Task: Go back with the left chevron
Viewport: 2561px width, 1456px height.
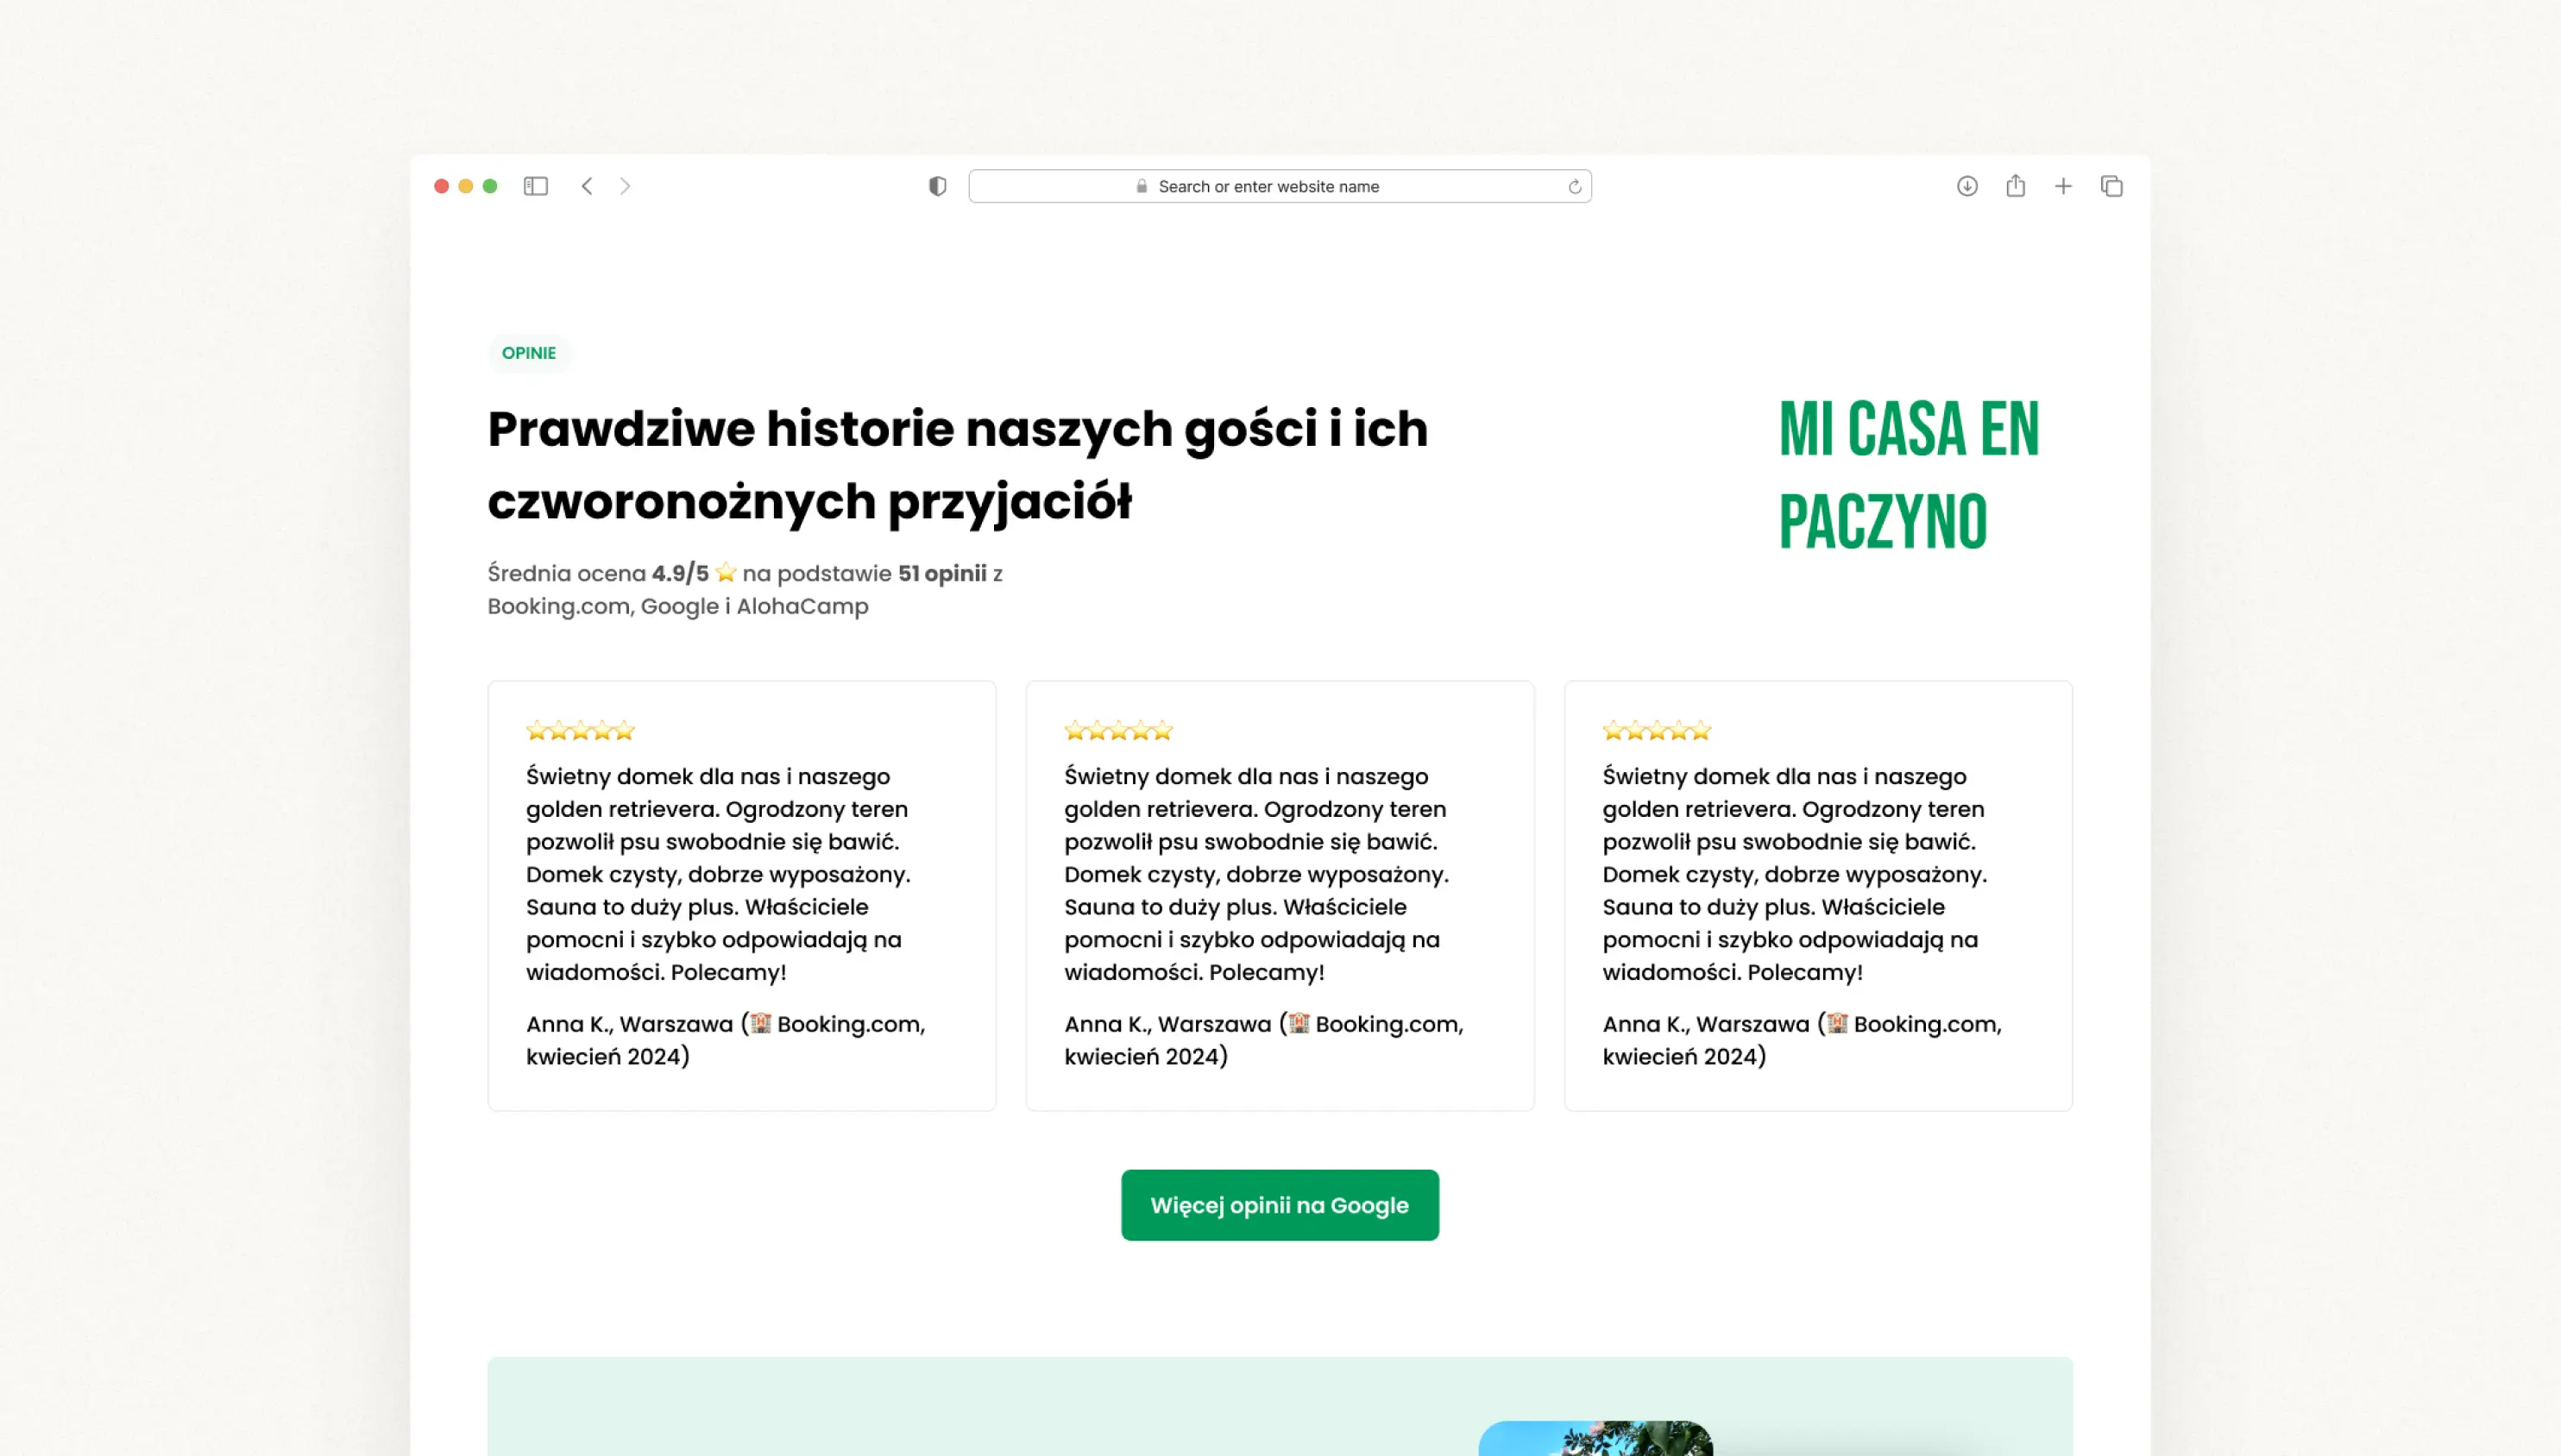Action: click(588, 186)
